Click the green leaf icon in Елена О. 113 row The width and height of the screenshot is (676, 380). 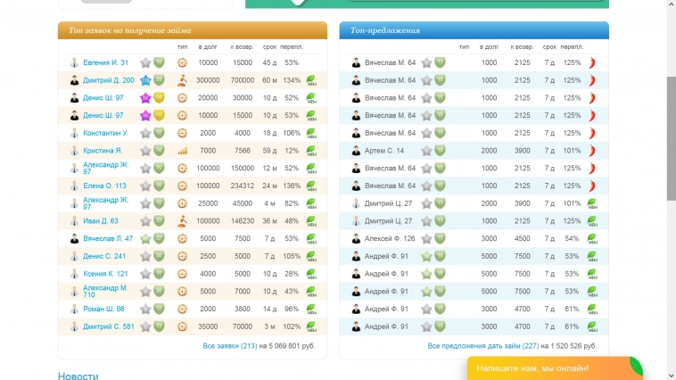click(311, 186)
